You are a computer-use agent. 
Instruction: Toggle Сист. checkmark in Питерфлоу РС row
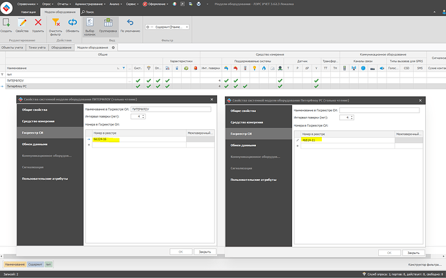(x=138, y=86)
